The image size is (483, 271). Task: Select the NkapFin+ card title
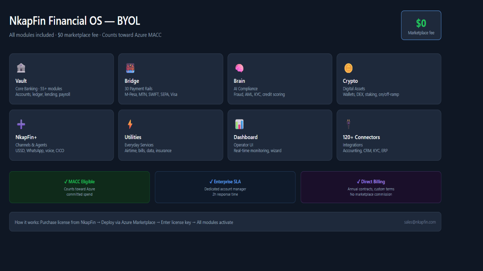26,137
